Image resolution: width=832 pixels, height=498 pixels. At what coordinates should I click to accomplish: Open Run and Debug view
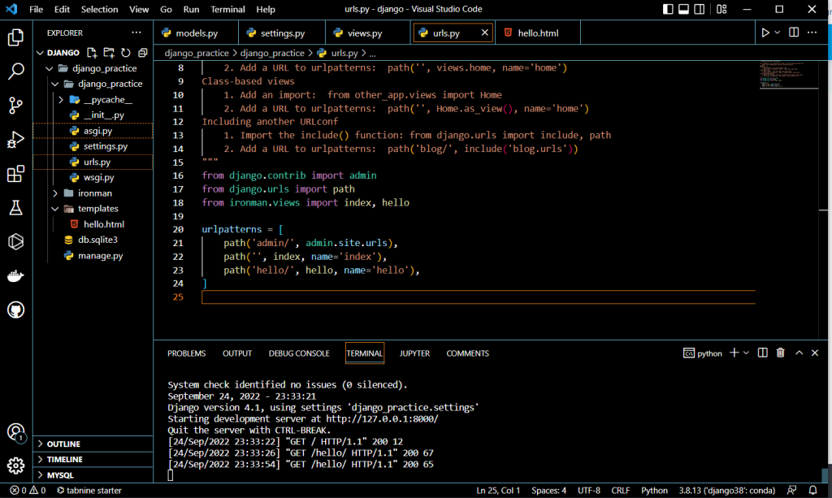pos(15,140)
